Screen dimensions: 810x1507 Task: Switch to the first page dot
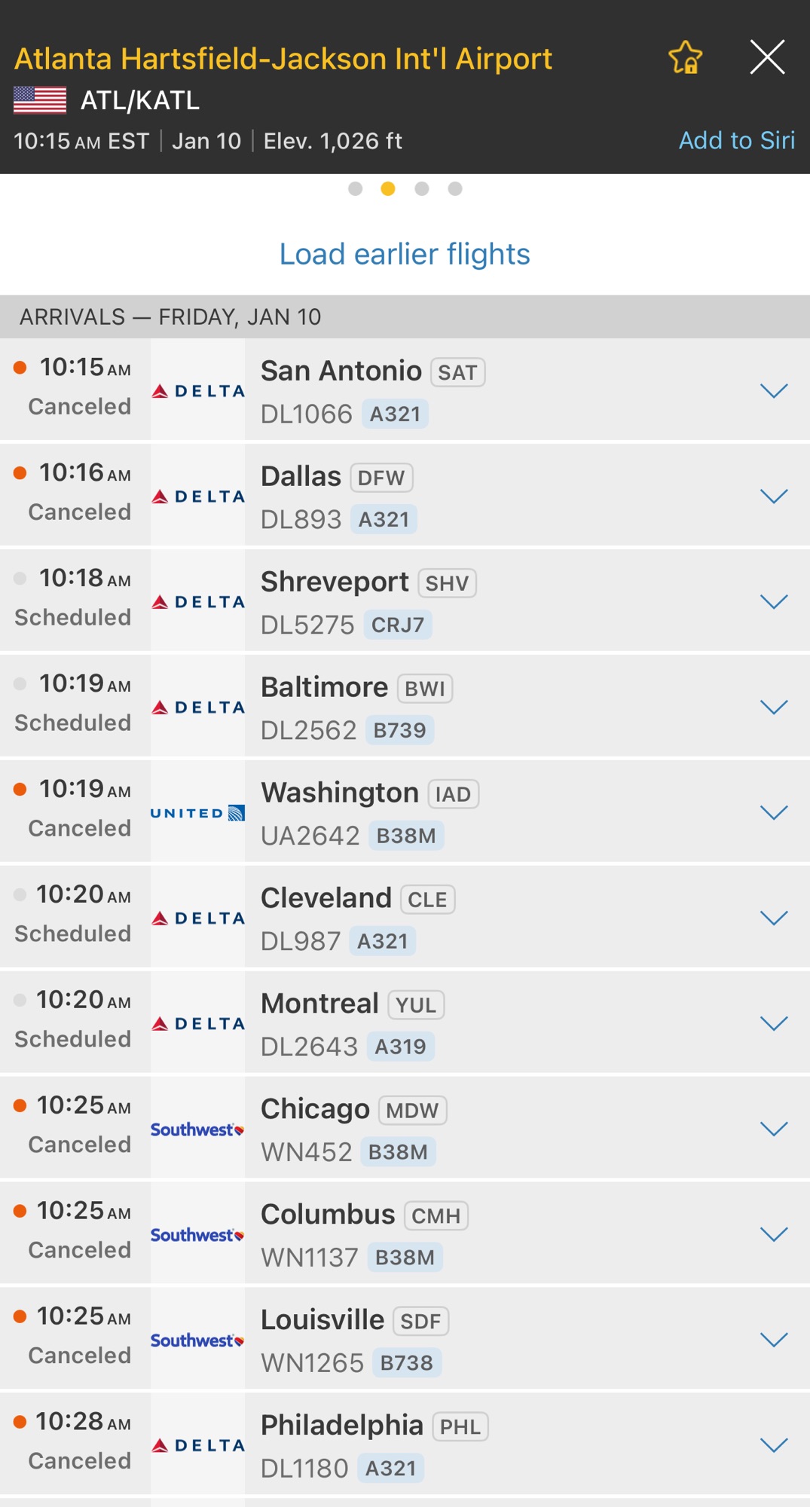(x=356, y=188)
